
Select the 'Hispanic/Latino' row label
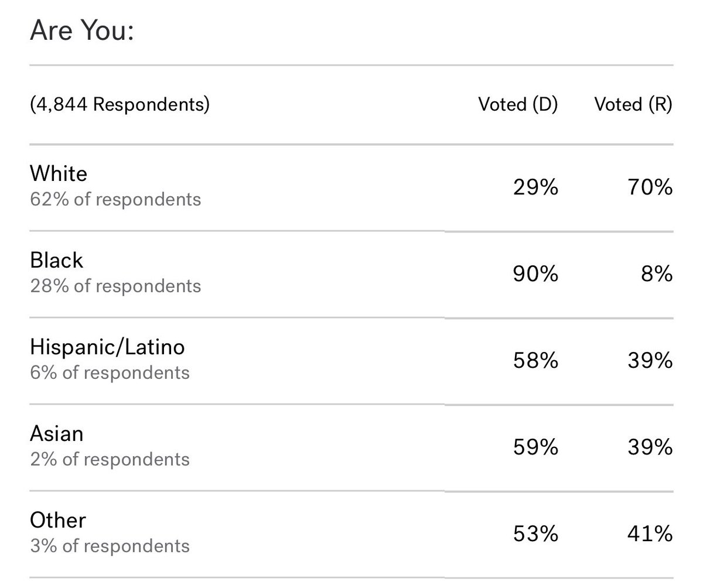(x=107, y=347)
